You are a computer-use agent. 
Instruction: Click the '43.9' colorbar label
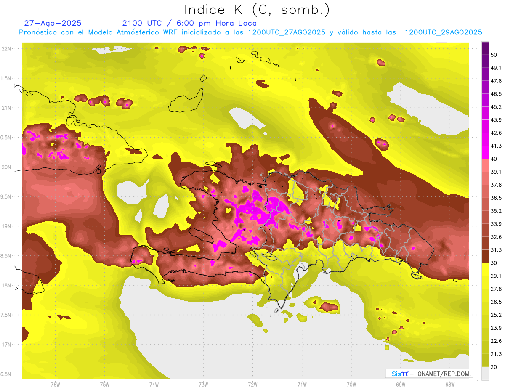(496, 120)
